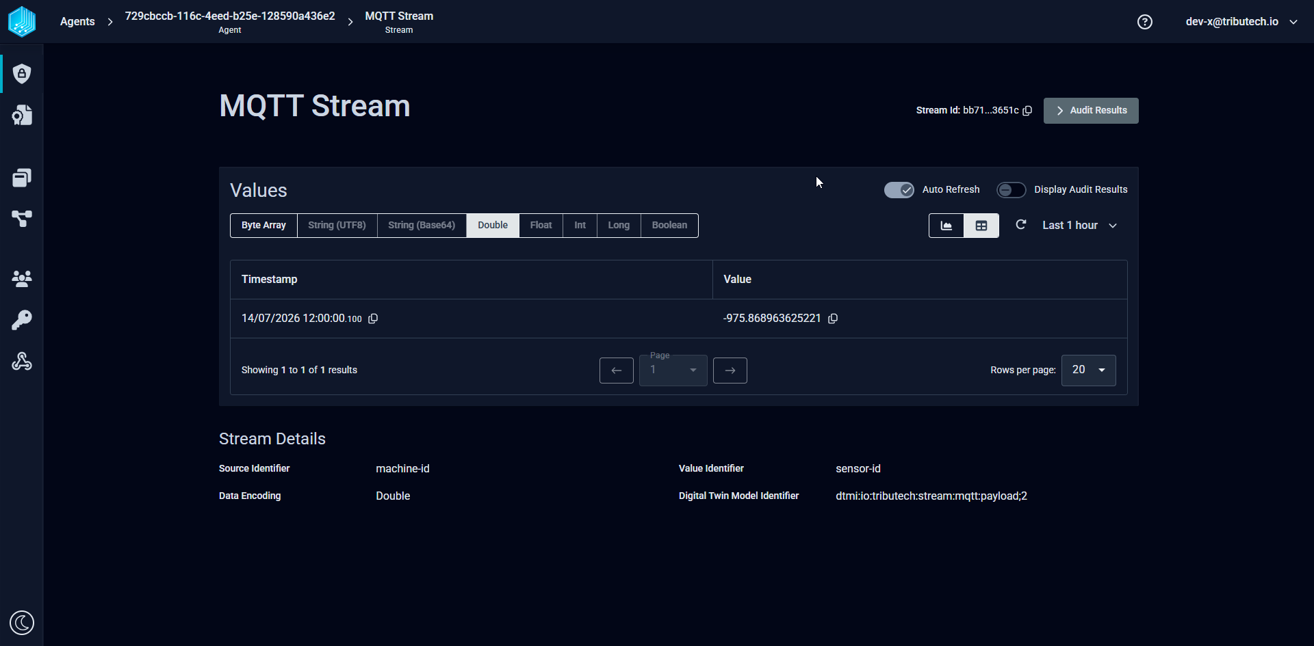Viewport: 1314px width, 646px height.
Task: Select the String (Base64) encoding tab
Action: [x=422, y=226]
